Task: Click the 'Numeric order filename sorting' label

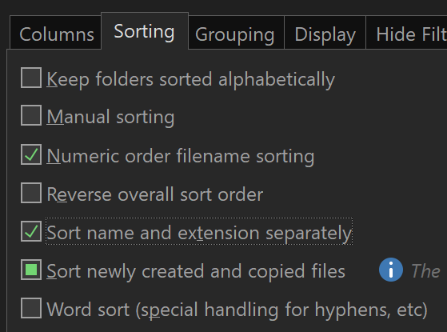Action: [x=181, y=156]
